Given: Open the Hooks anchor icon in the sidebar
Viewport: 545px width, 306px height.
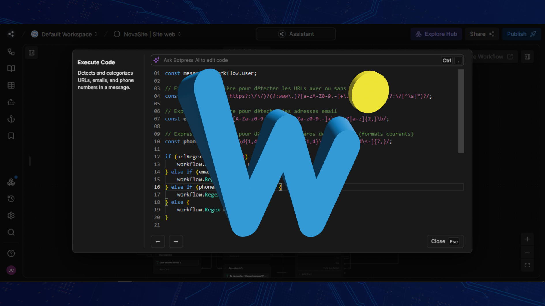Looking at the screenshot, I should click(x=11, y=119).
